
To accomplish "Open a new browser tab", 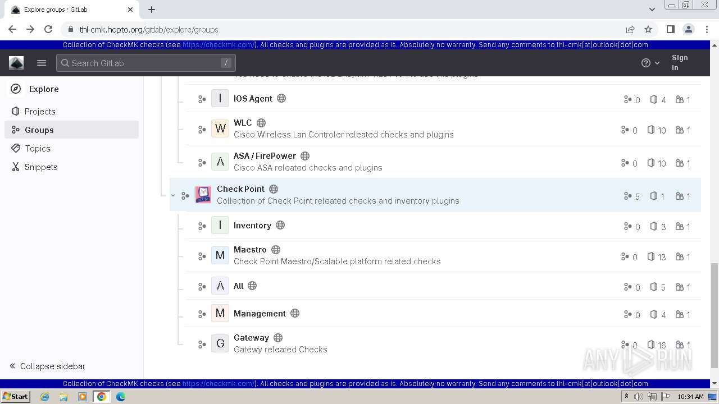I will pyautogui.click(x=152, y=10).
